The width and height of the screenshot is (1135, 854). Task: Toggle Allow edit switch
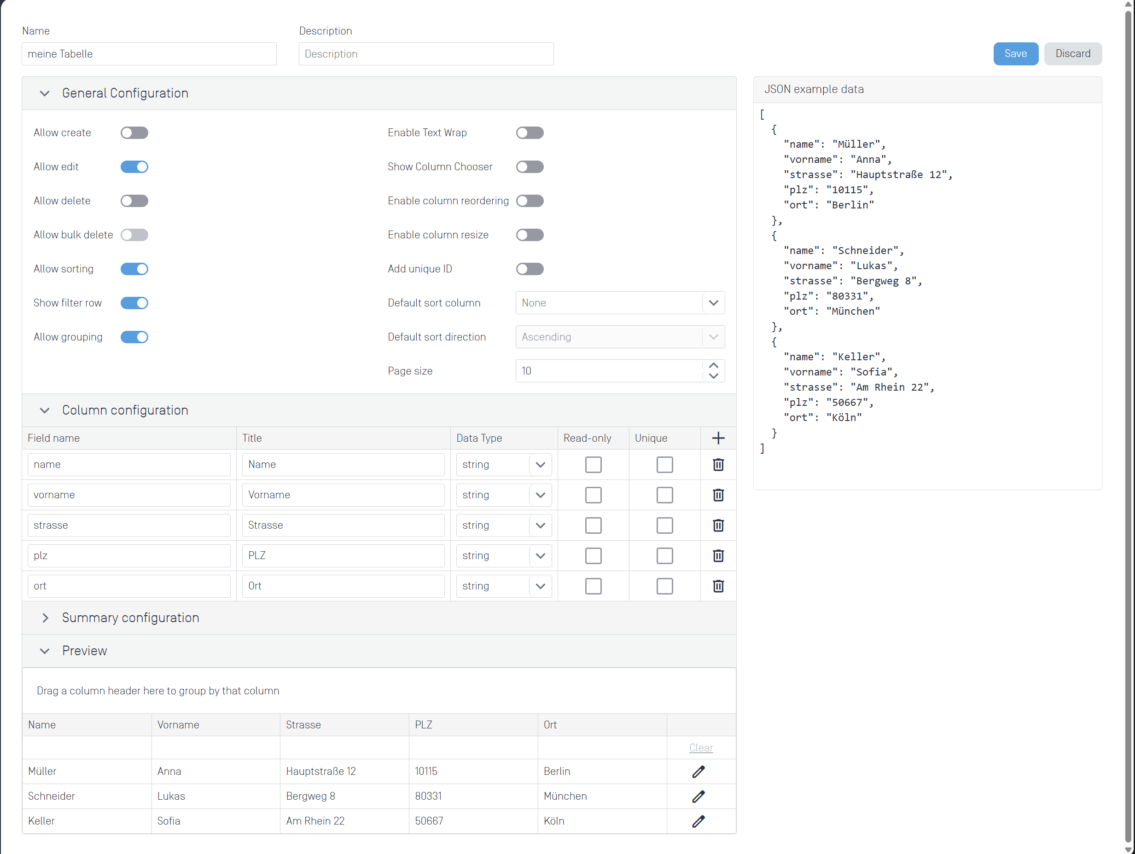[x=134, y=167]
